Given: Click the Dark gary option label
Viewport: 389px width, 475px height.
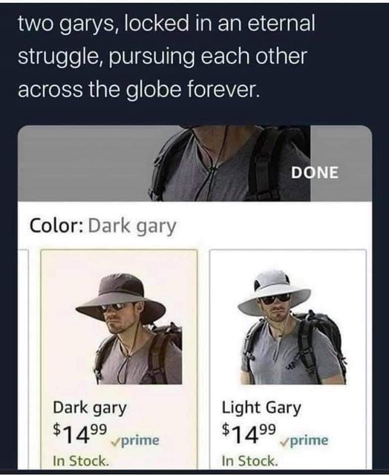Looking at the screenshot, I should (x=90, y=407).
